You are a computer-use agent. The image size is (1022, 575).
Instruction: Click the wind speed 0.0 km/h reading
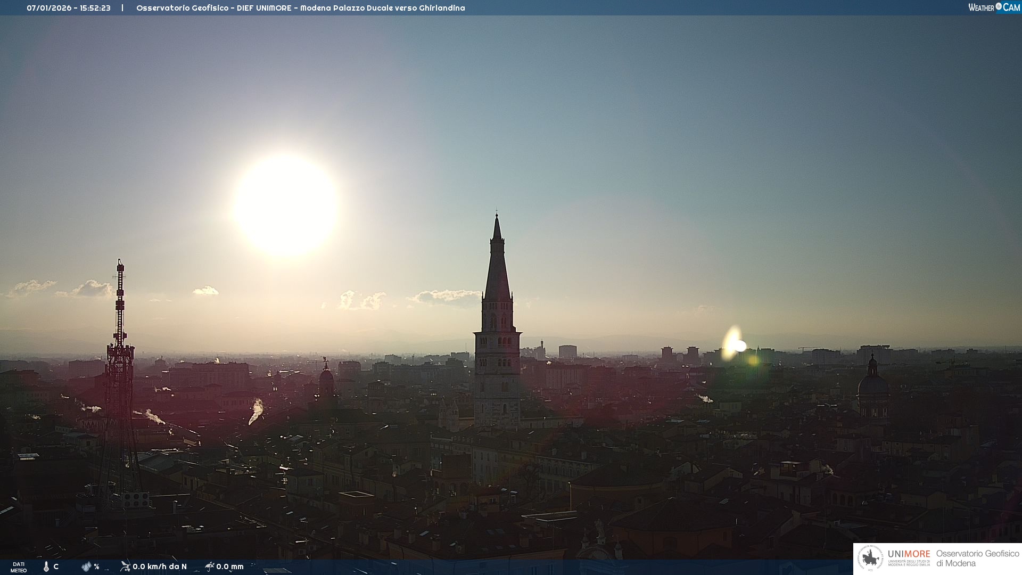160,566
